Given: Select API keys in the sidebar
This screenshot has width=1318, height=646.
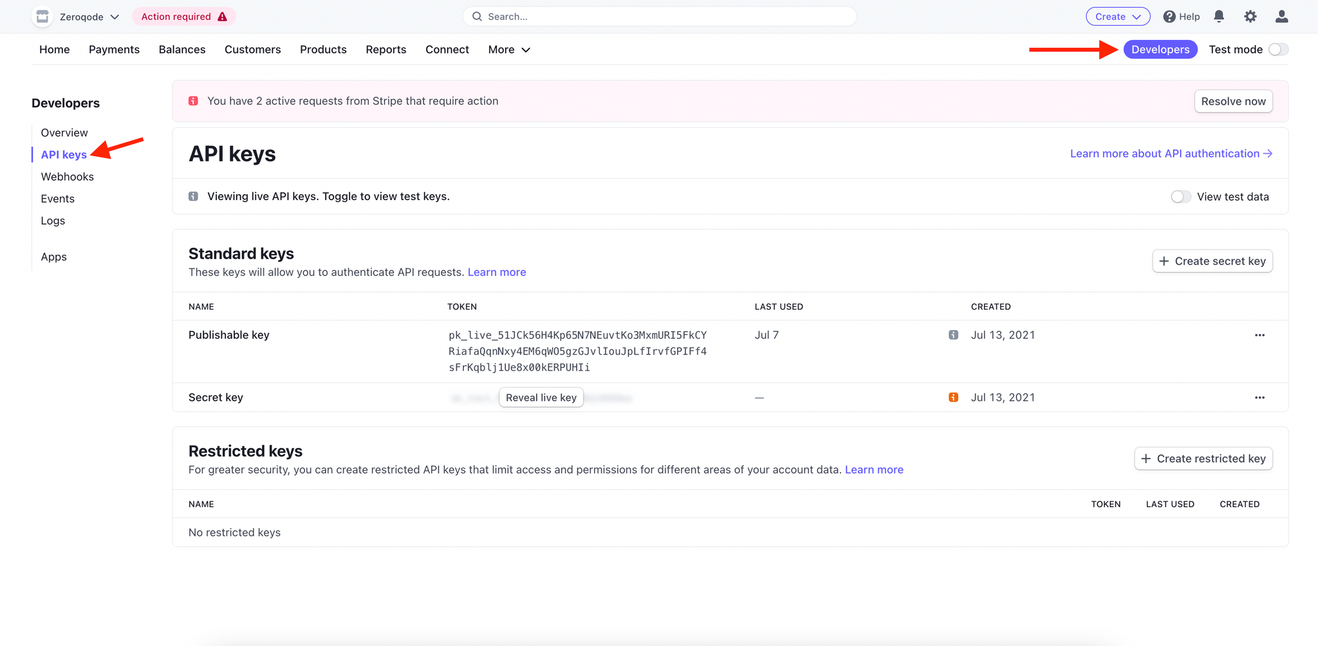Looking at the screenshot, I should (64, 154).
